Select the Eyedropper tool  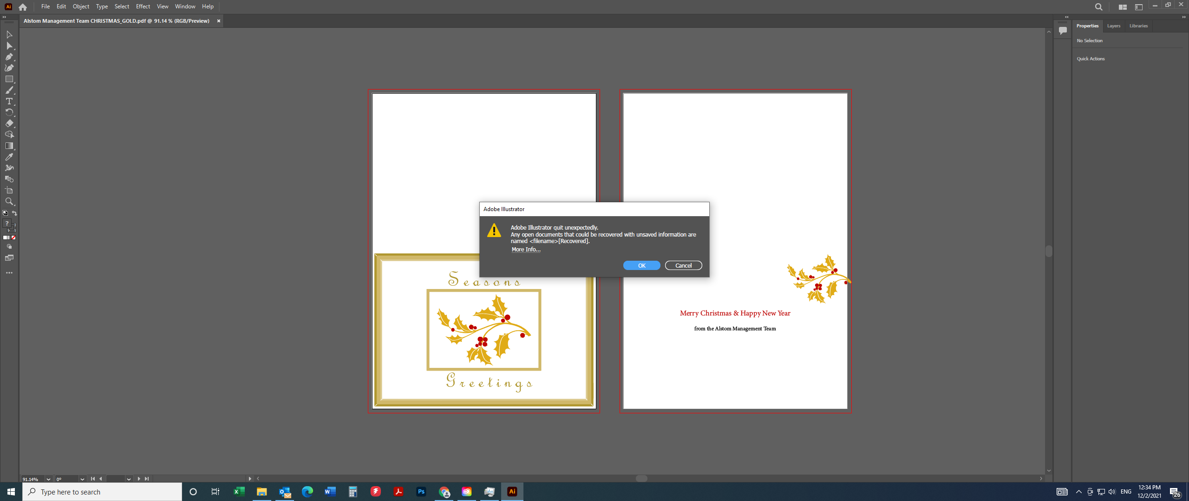[9, 157]
